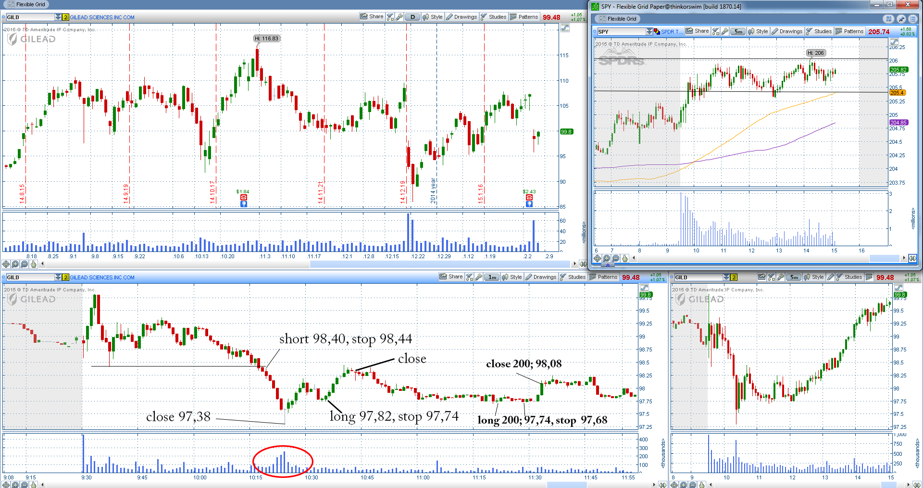Expand the GILD symbol dropdown on the bottom-right 5m chart
The width and height of the screenshot is (923, 488).
click(x=726, y=277)
